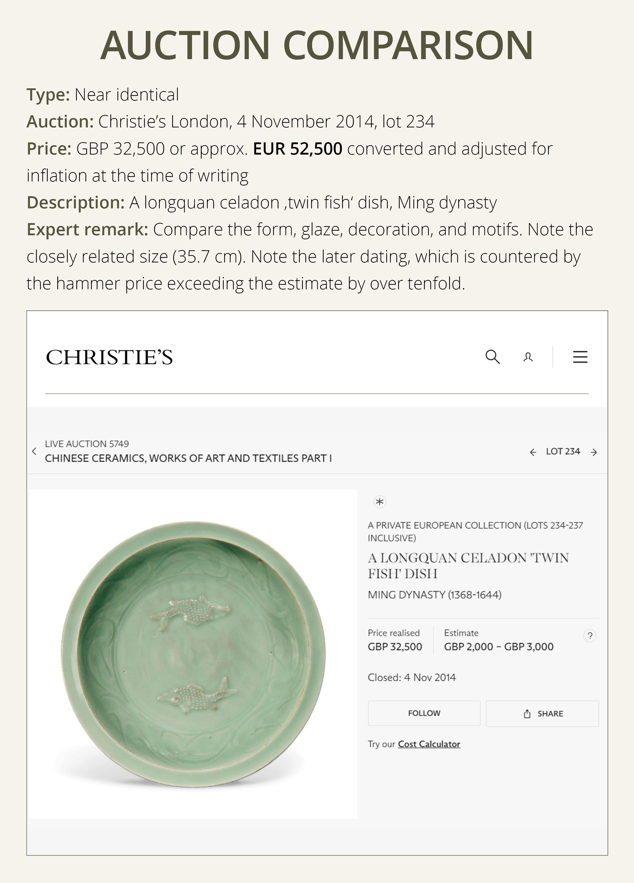Click the Price realised GBP 32,500 value

[x=395, y=647]
